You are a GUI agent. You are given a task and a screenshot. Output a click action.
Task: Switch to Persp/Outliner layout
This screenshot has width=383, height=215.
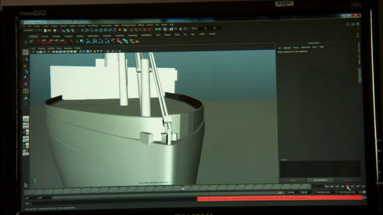coord(26,133)
